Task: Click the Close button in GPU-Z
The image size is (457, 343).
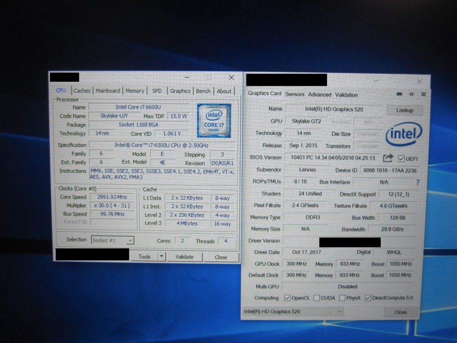Action: pos(400,312)
